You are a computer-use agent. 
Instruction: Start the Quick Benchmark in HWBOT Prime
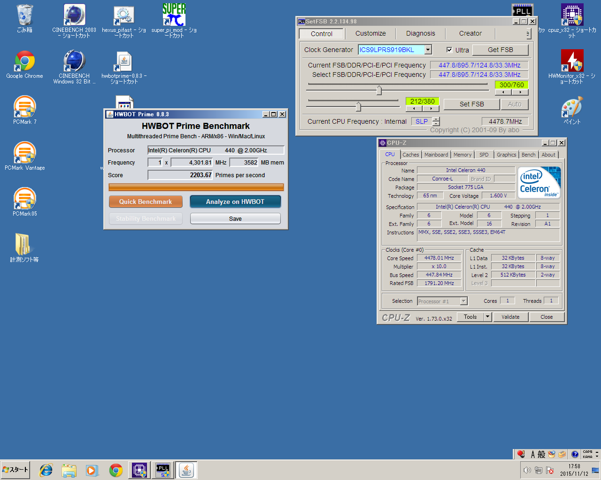(146, 202)
